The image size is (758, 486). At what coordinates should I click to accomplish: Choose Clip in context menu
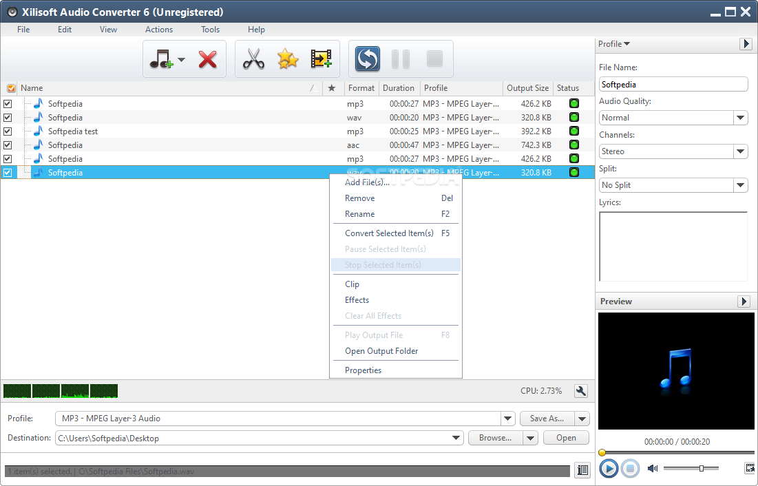click(395, 284)
